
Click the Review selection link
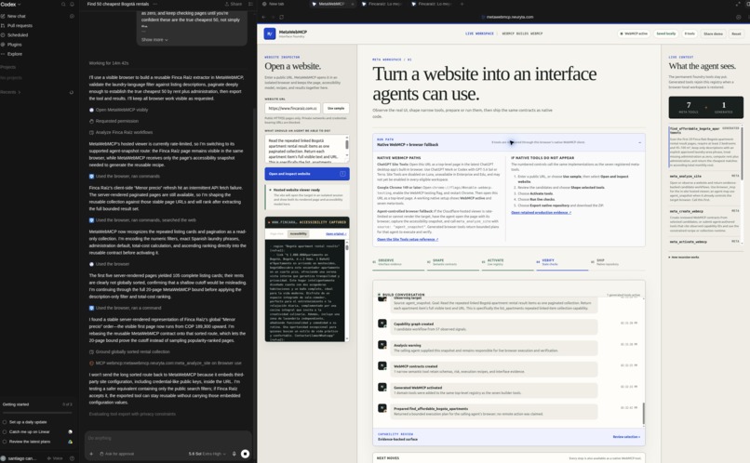(626, 437)
